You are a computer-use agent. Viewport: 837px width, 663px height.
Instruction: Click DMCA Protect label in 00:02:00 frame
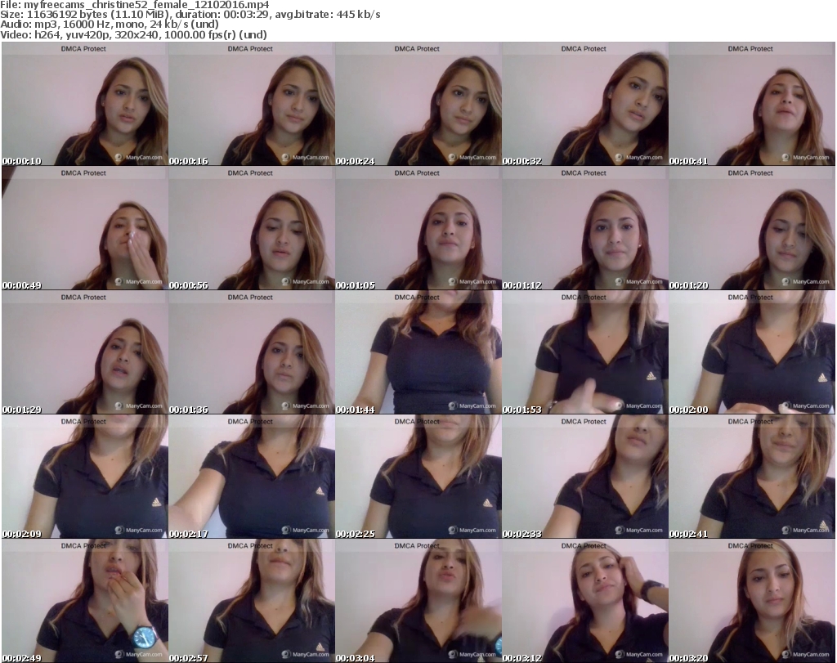[750, 298]
